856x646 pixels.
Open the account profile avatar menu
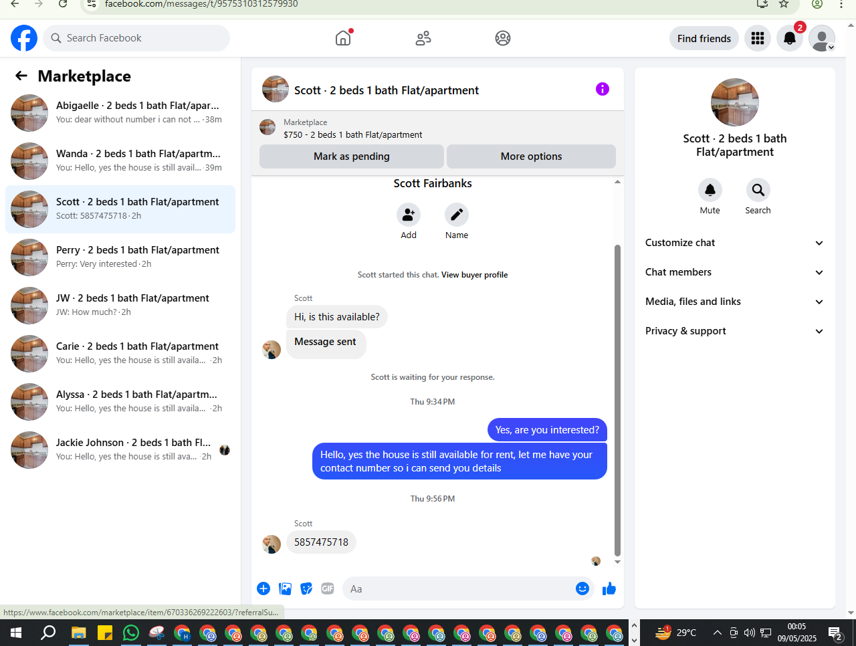(822, 38)
